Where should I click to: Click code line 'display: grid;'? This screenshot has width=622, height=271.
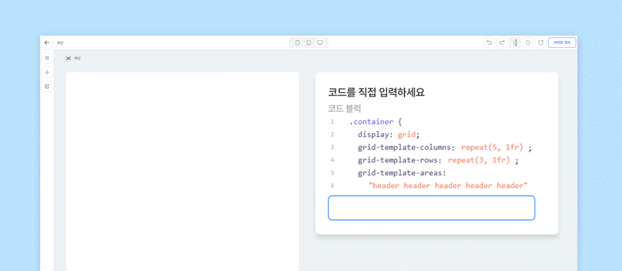[x=388, y=134]
